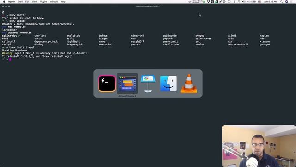The image size is (296, 167).
Task: Click the 'pcb2gcode' formula entry
Action: pos(170,36)
